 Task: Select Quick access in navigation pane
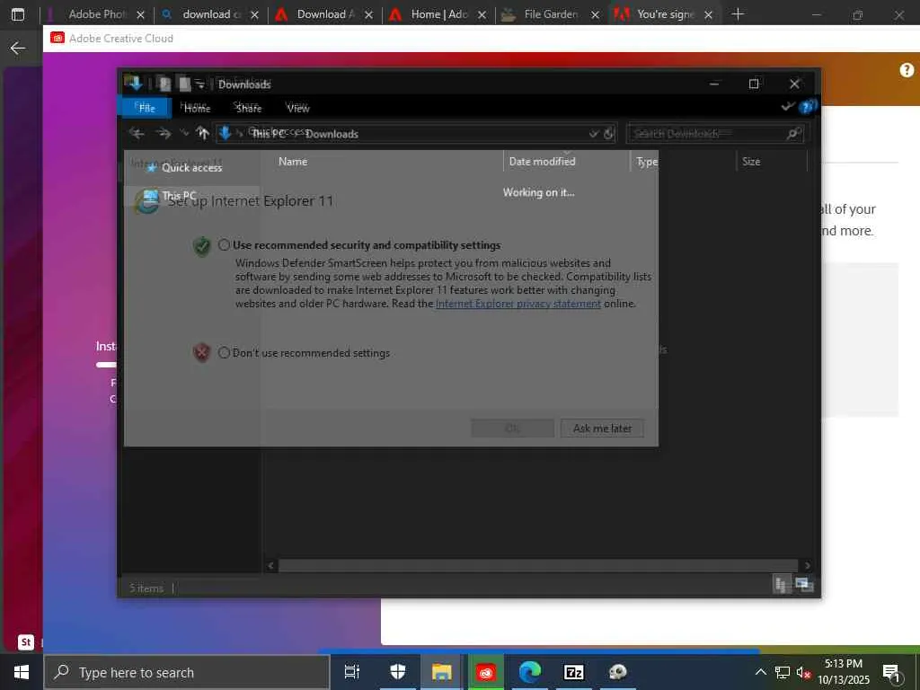191,168
